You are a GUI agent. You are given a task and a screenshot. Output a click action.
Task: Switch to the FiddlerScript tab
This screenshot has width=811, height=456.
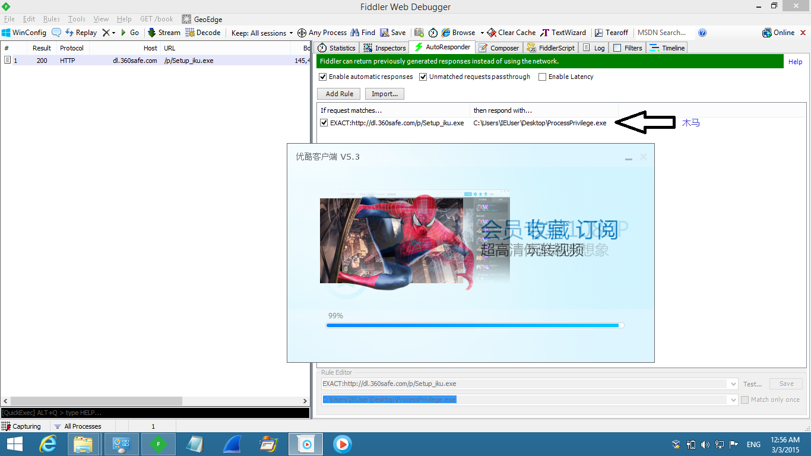pyautogui.click(x=550, y=48)
